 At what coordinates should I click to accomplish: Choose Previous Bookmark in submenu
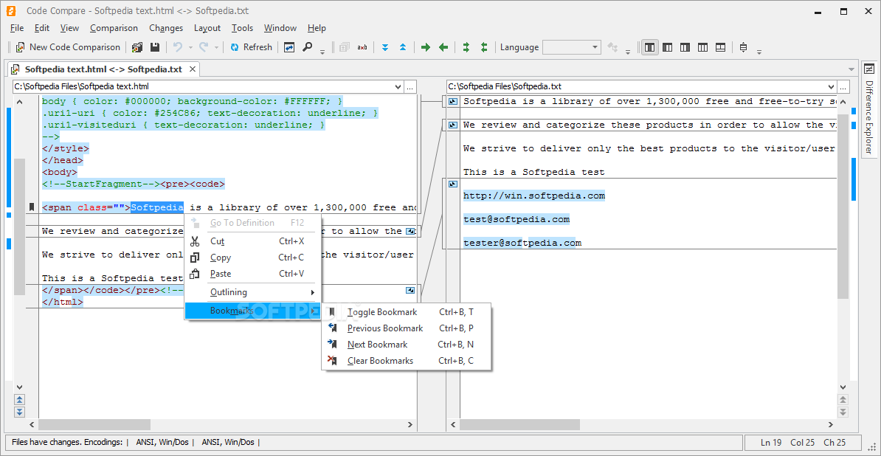[x=407, y=328]
